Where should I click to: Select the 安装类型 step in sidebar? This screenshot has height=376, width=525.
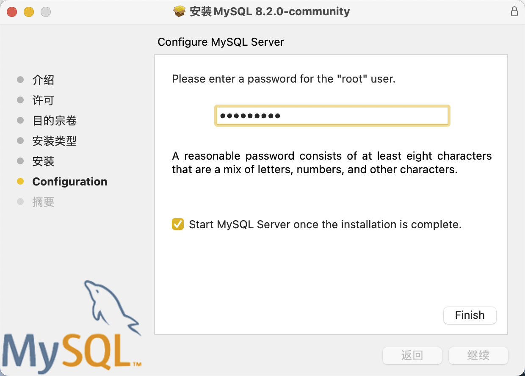tap(55, 141)
